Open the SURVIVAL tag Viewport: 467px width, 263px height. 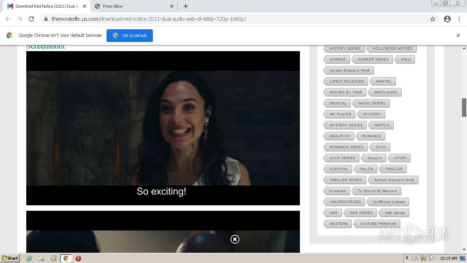click(337, 169)
